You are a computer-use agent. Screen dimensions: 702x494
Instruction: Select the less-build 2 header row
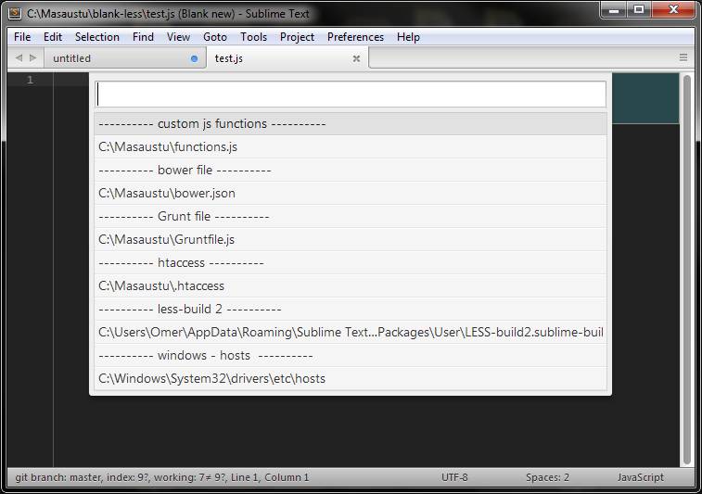pyautogui.click(x=351, y=310)
